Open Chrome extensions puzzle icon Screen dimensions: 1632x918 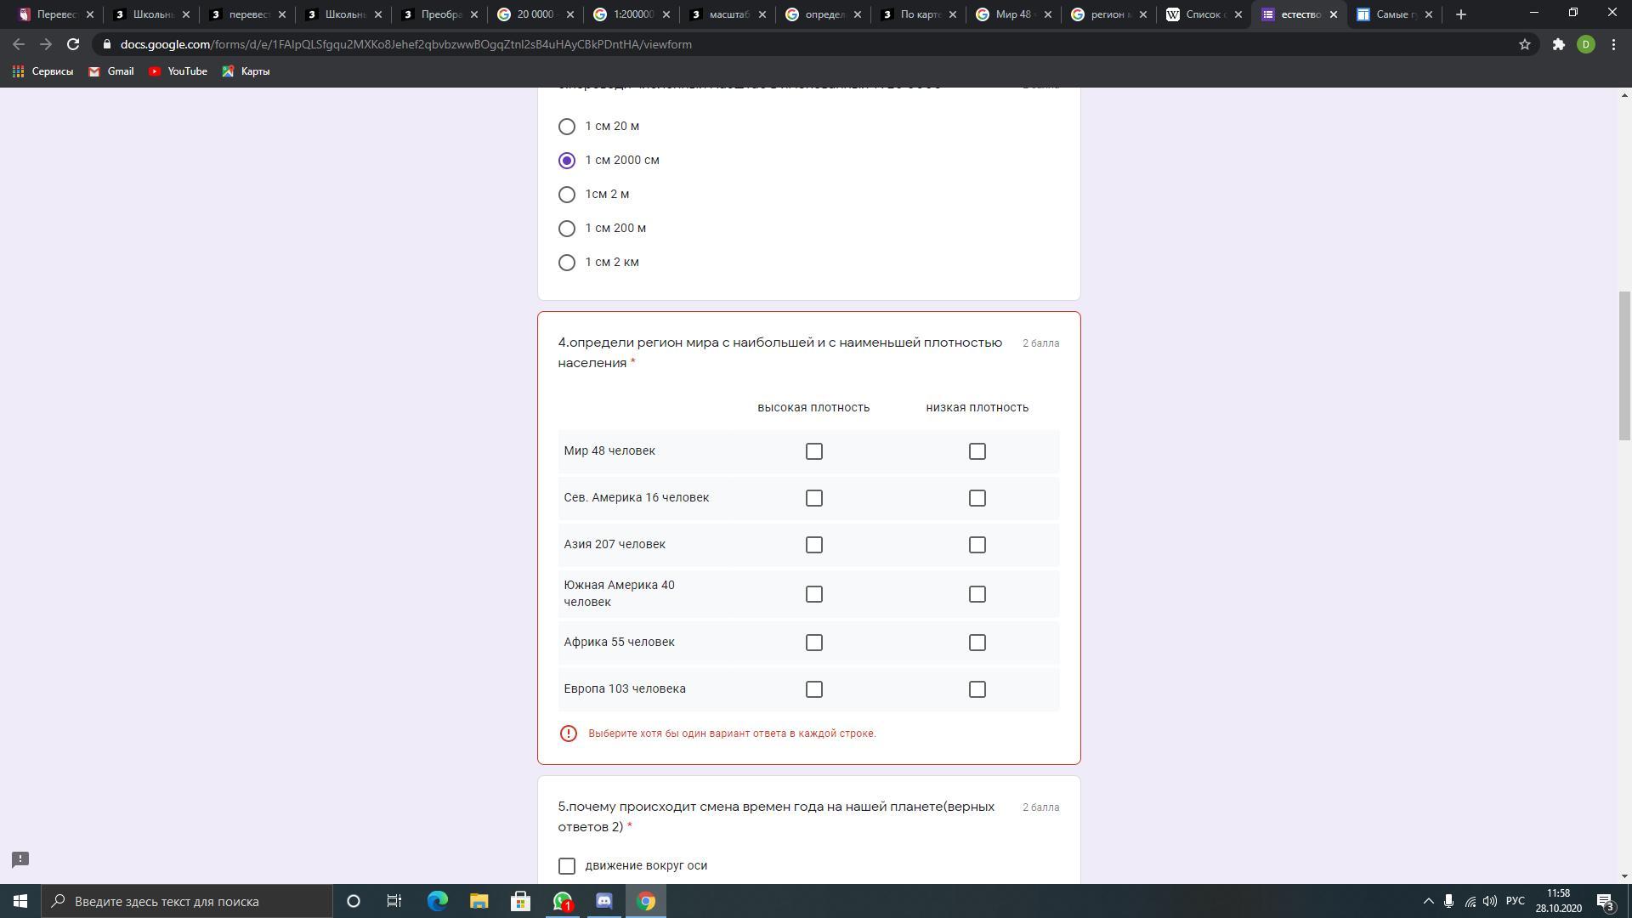point(1558,44)
